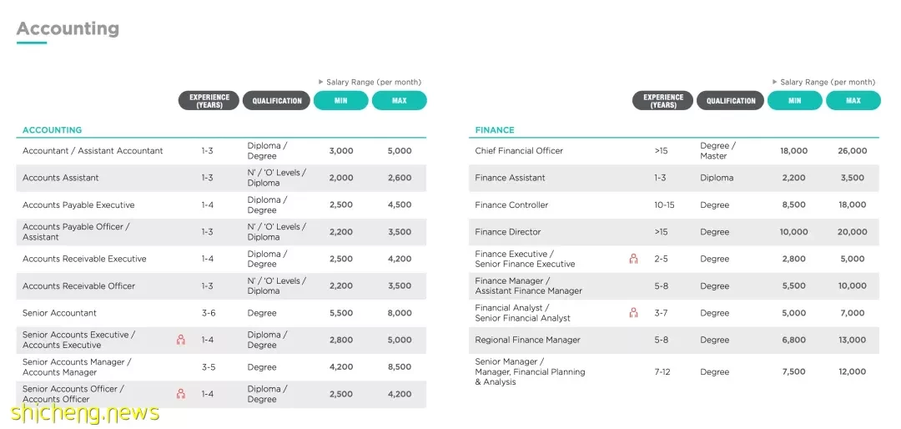Click the 'Degree / Master' qualification for Chief Financial Officer
This screenshot has width=901, height=429.
tap(717, 151)
